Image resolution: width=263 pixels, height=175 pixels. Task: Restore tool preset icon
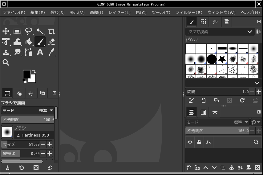(22, 168)
